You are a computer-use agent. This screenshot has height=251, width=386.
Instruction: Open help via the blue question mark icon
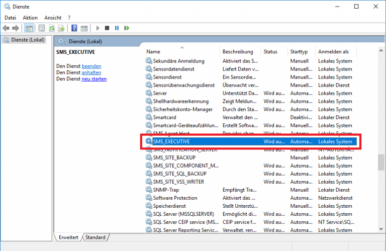[74, 28]
